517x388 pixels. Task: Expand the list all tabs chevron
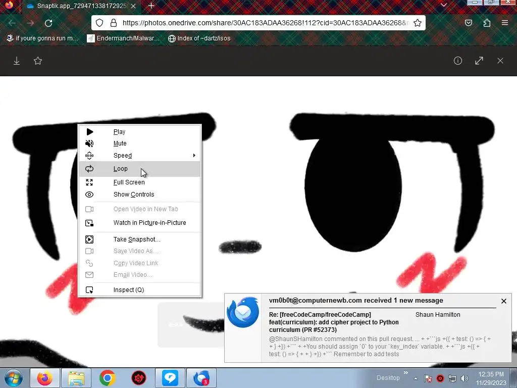444,5
